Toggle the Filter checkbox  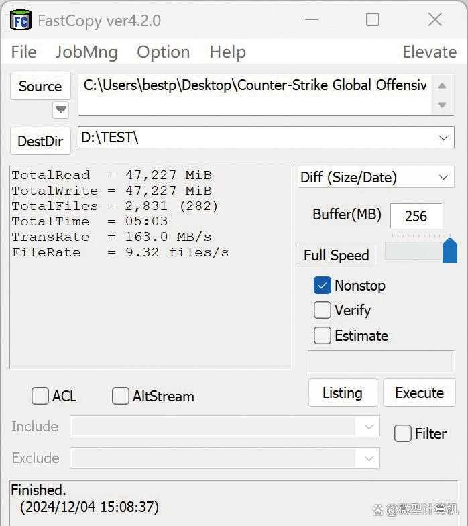pyautogui.click(x=403, y=433)
